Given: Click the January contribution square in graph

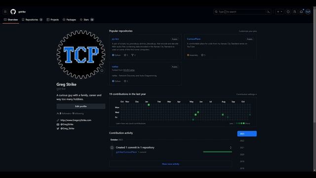Looking at the screenshot, I should pyautogui.click(x=149, y=105).
